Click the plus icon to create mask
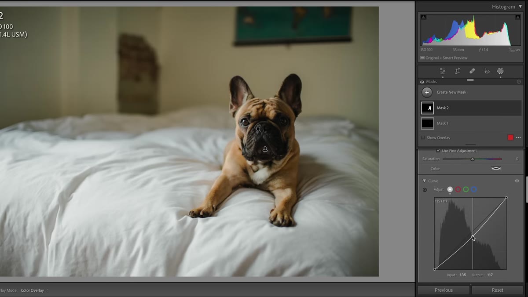 tap(427, 92)
